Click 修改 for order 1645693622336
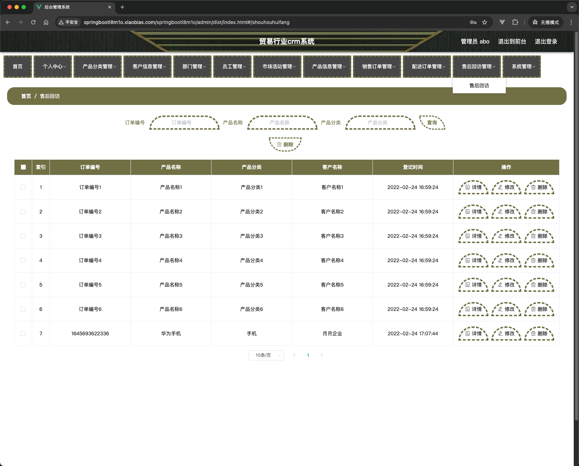 [506, 334]
